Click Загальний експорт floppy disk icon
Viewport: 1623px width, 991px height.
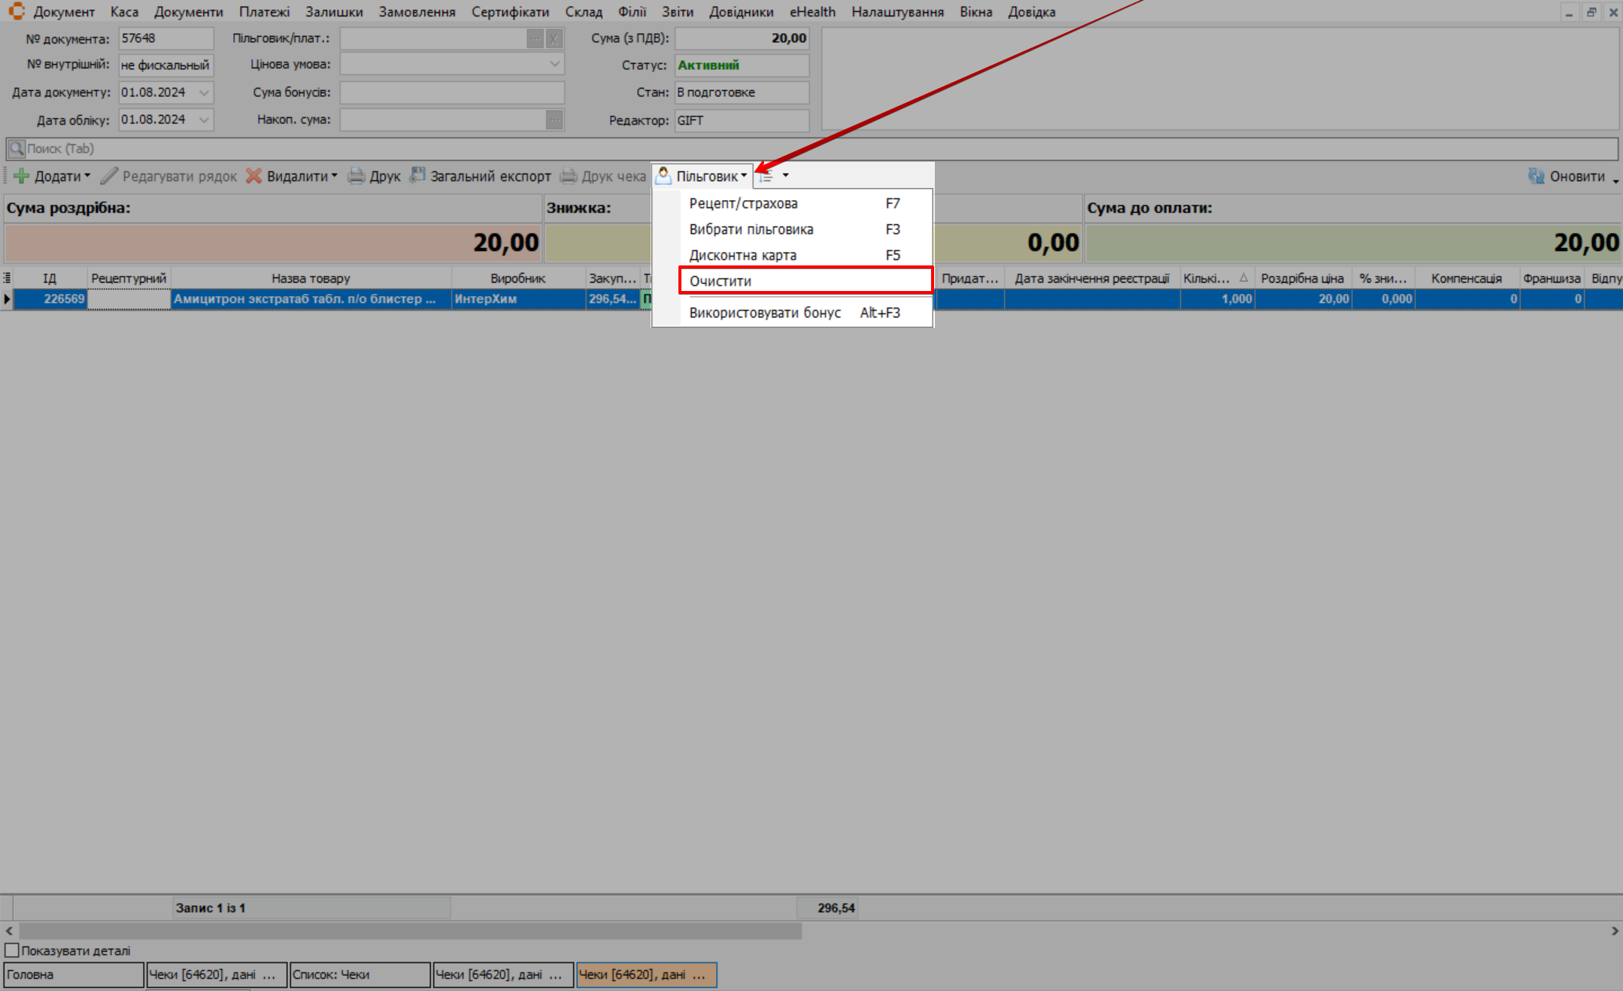[417, 175]
